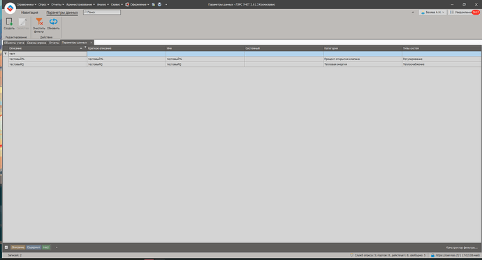Viewport: 482px width, 260px height.
Task: Click the Очистить фильтр funnel icon
Action: 39,22
